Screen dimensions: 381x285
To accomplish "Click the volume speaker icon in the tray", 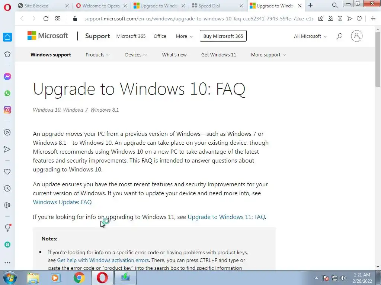I will 343,278.
